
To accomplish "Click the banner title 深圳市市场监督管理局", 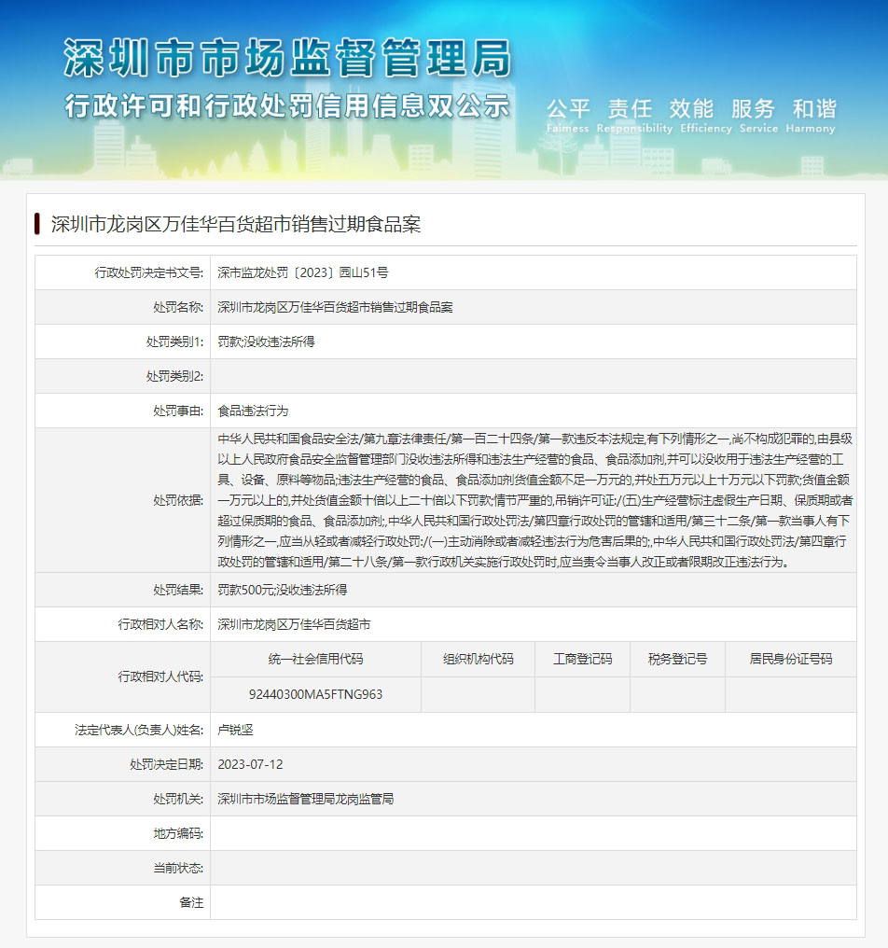I will [287, 59].
